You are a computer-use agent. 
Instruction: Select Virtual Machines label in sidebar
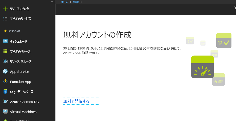[23, 112]
